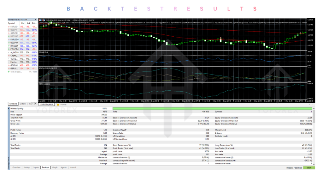Click the green History Quality progress bar
Screen dimensions: 323x182
pos(212,108)
